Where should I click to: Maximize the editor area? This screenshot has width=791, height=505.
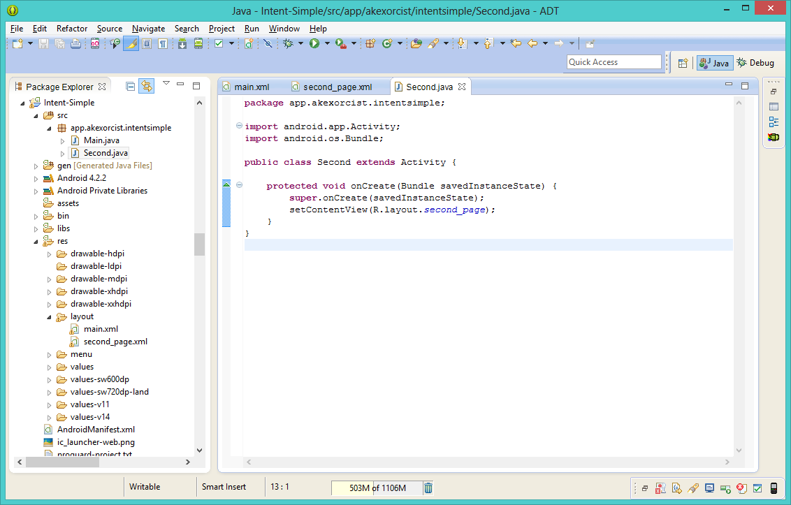[x=745, y=86]
